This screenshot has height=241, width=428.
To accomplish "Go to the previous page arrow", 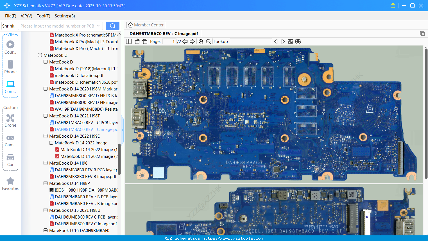I will 185,42.
